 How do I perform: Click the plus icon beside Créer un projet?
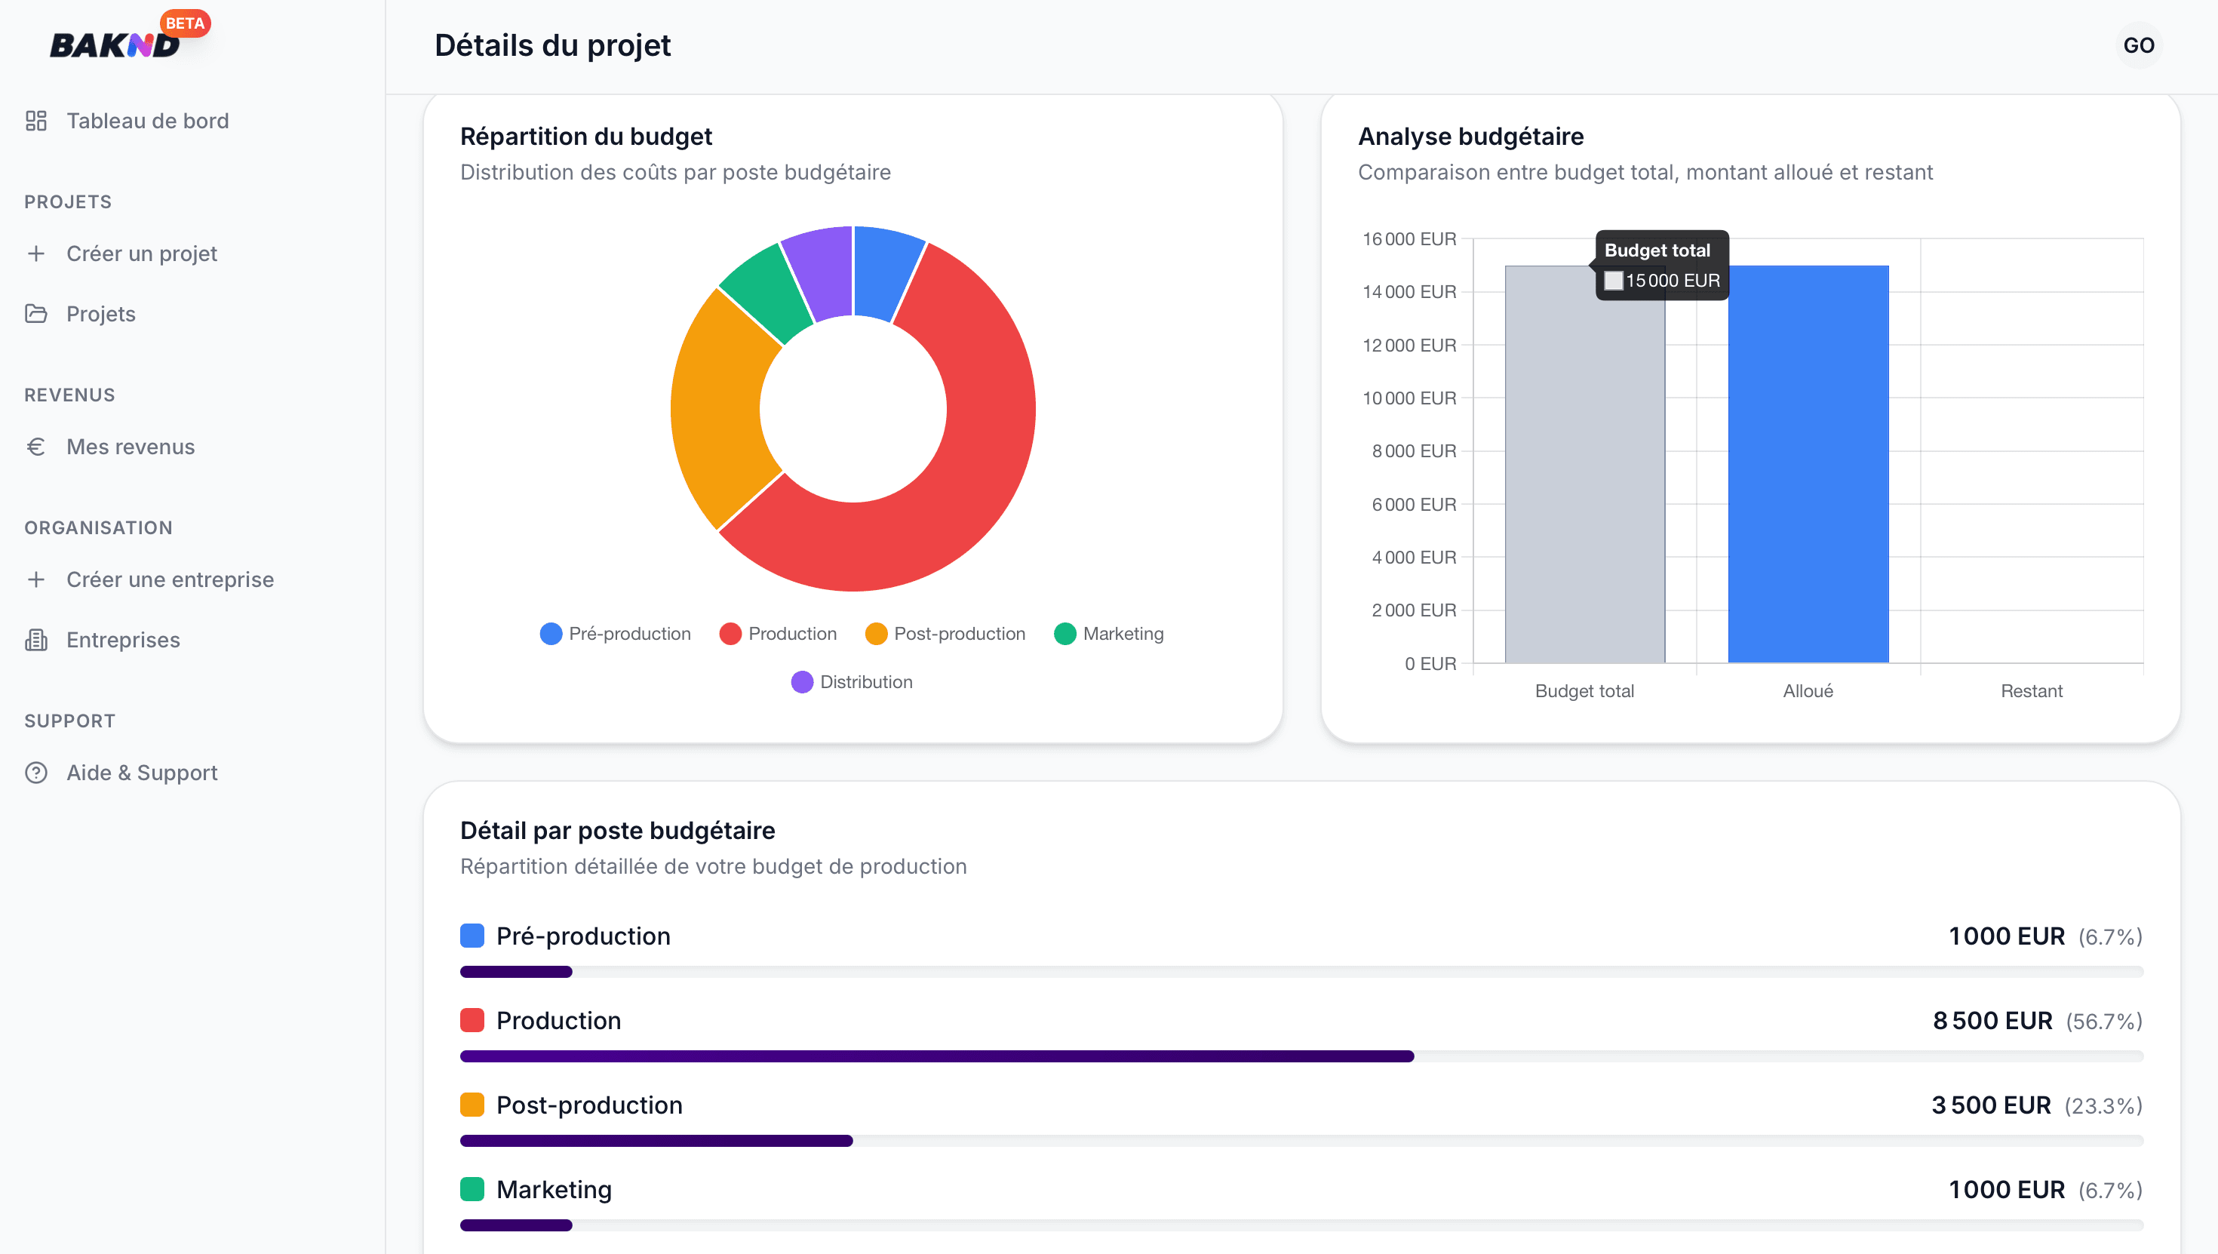(36, 254)
